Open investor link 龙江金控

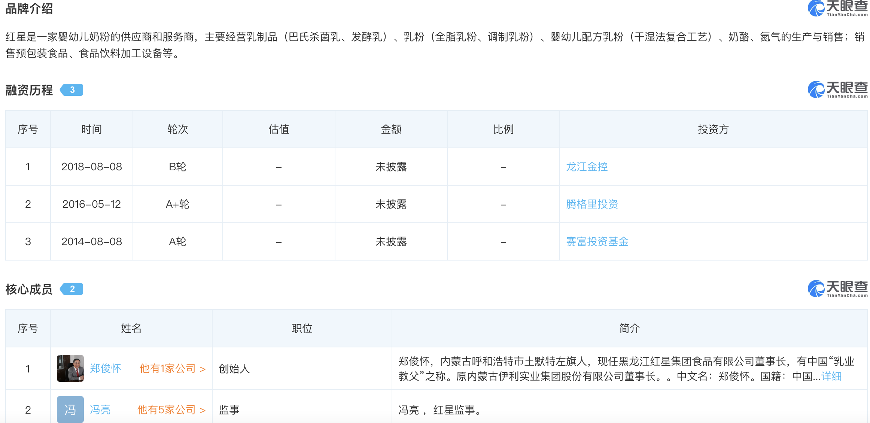tap(587, 167)
